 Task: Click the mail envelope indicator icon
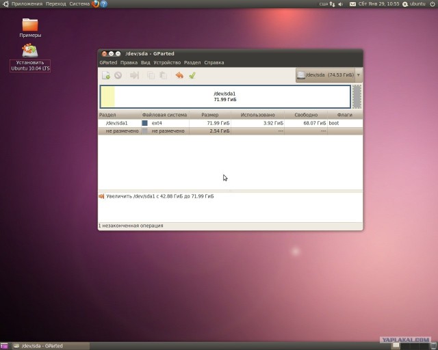(353, 4)
